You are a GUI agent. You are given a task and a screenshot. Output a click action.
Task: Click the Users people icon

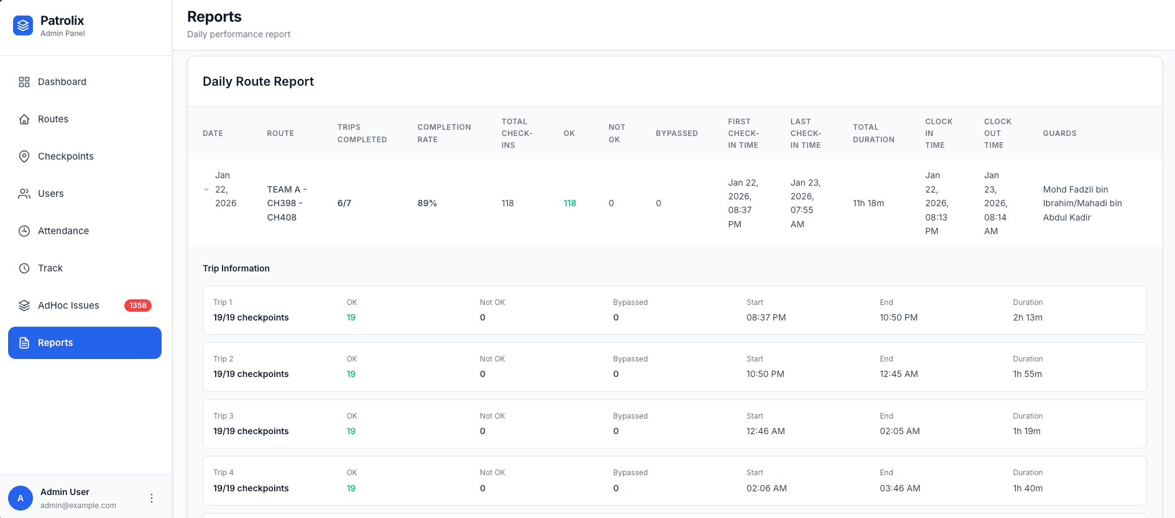24,194
